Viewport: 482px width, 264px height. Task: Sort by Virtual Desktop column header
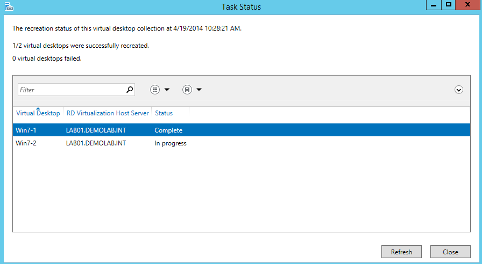click(38, 113)
